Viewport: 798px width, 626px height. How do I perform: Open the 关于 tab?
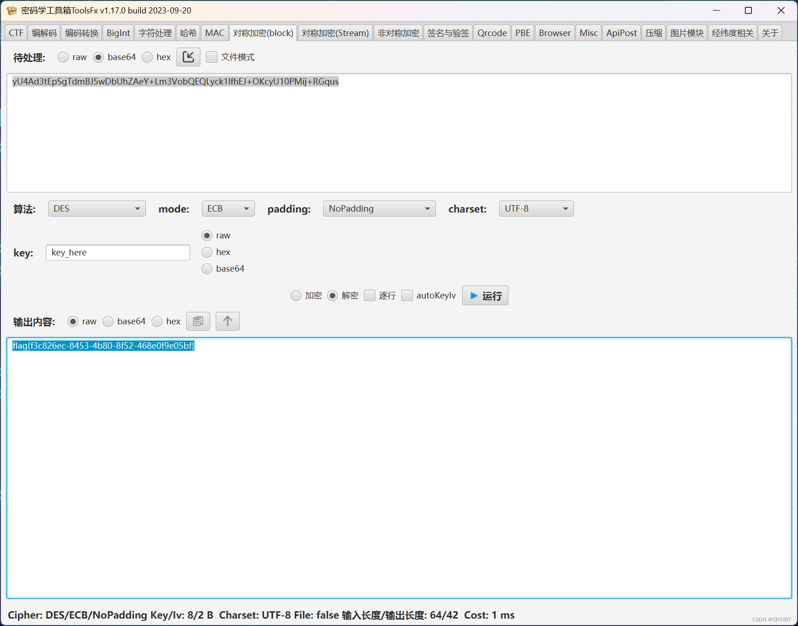coord(770,33)
